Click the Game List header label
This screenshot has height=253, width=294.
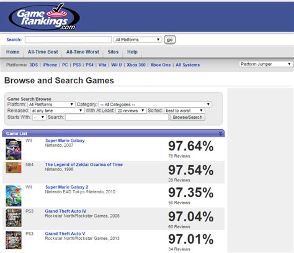point(17,134)
